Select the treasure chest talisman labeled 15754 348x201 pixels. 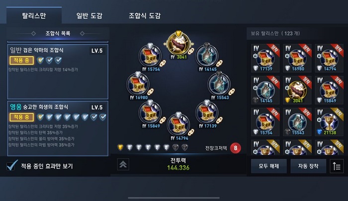click(150, 56)
